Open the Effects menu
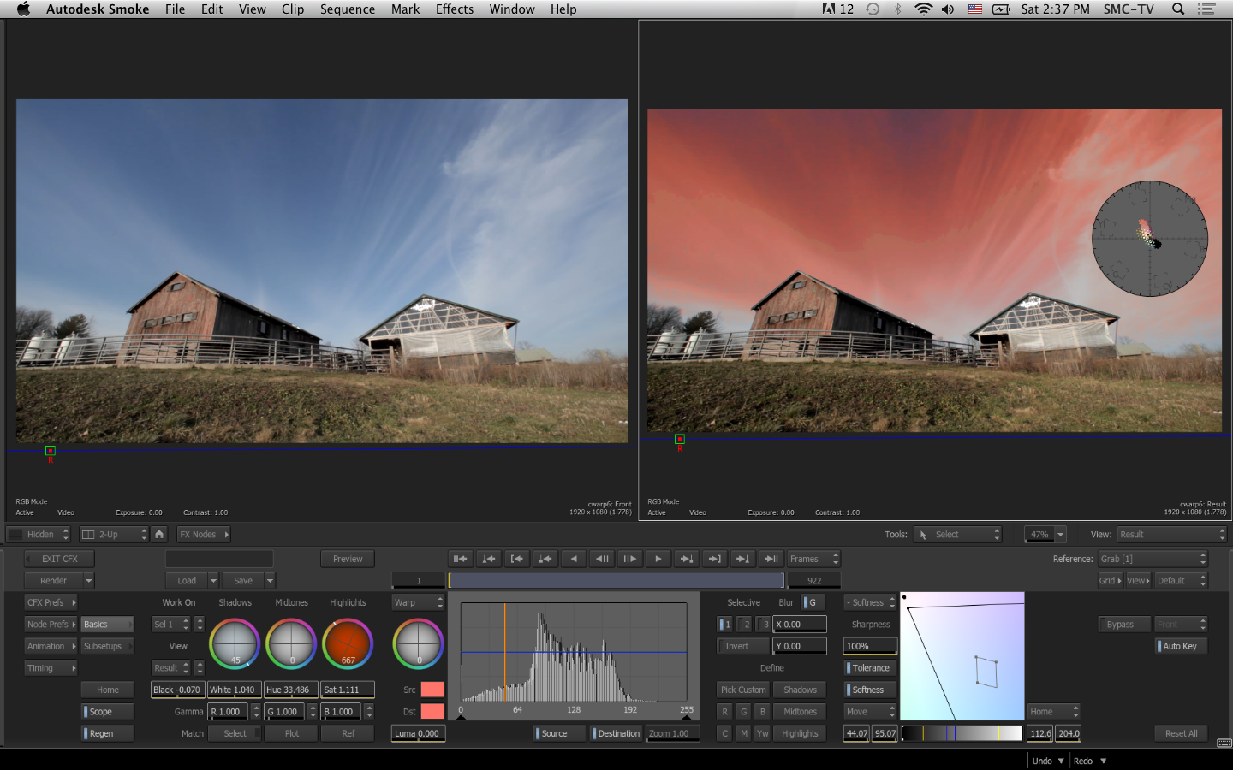 coord(454,9)
